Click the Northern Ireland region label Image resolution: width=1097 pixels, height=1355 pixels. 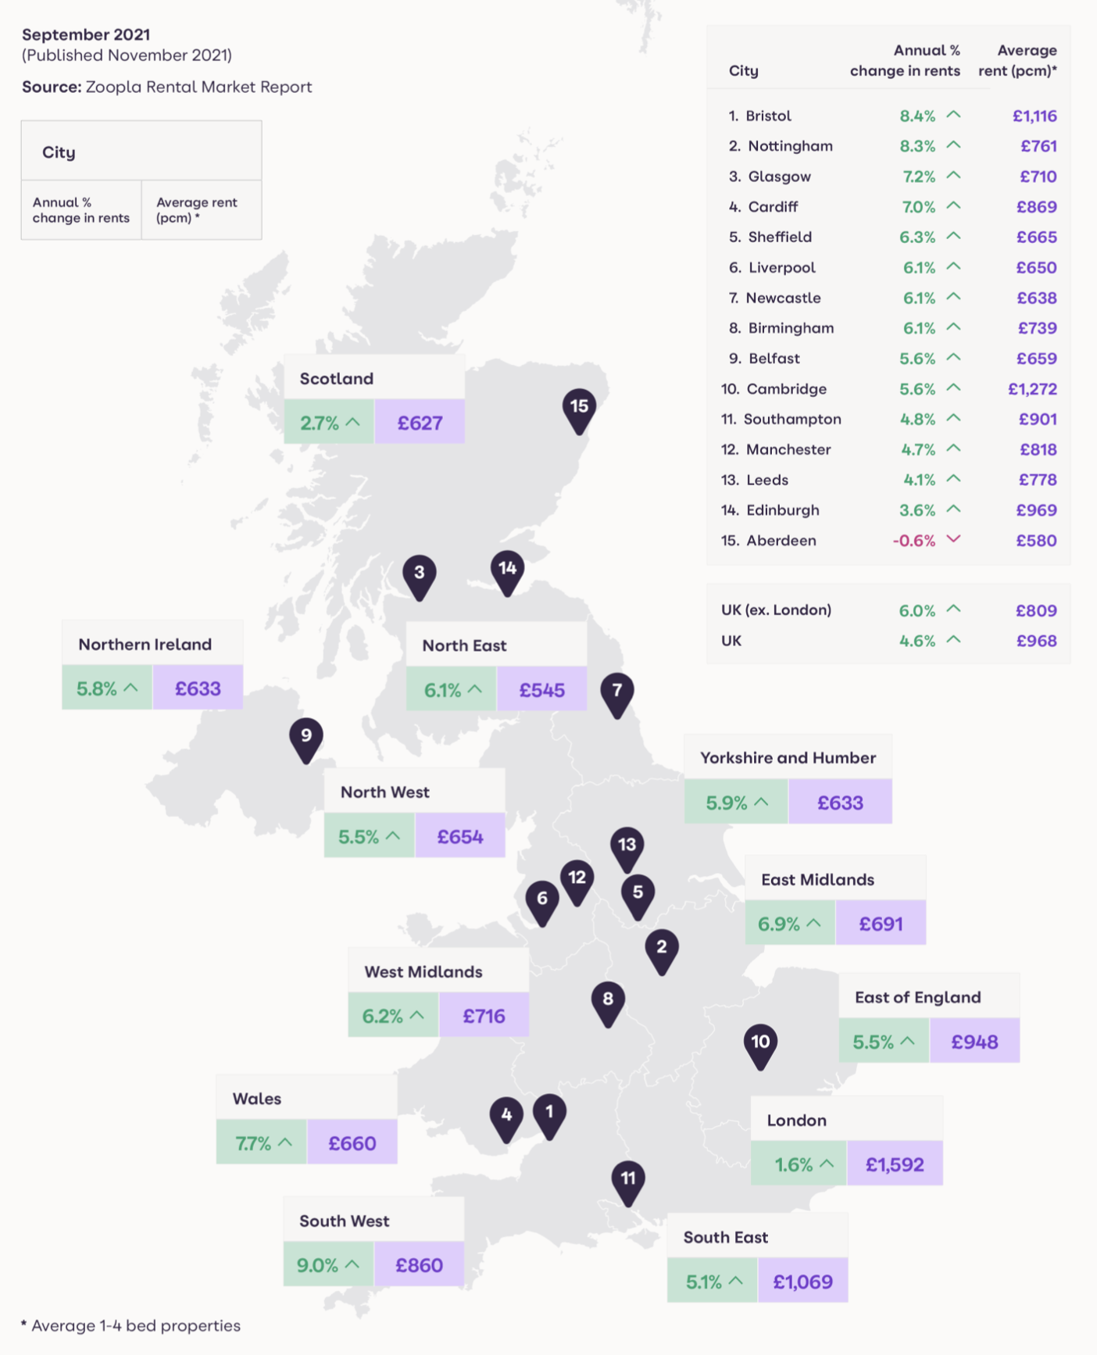[x=145, y=645]
